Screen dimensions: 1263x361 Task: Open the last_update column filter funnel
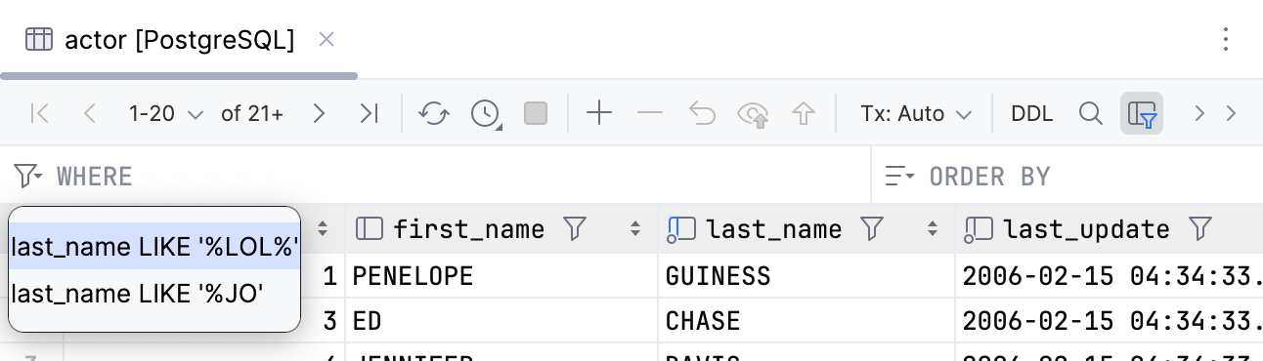[x=1199, y=229]
